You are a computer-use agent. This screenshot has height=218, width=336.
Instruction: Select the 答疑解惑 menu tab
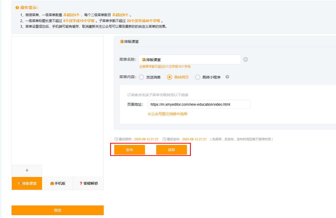[x=88, y=183]
